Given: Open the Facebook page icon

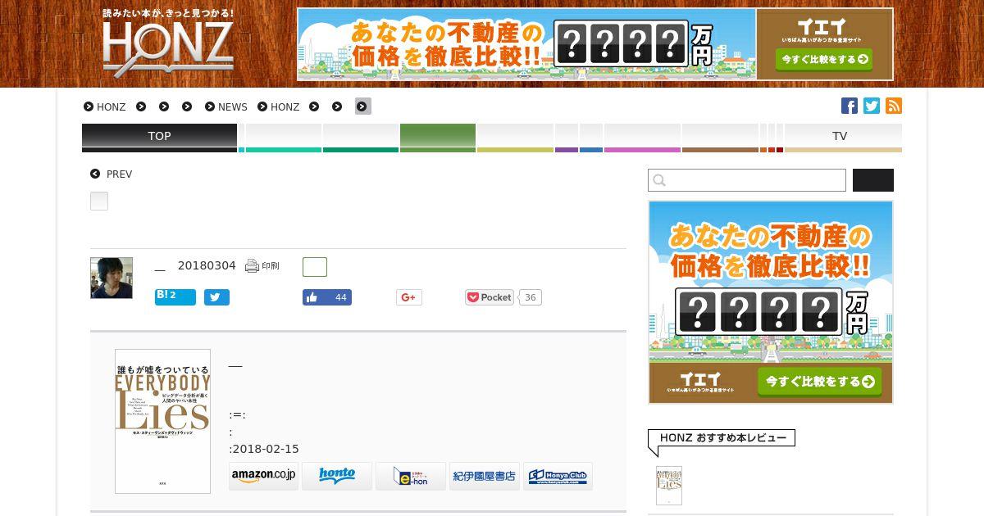Looking at the screenshot, I should pos(850,106).
